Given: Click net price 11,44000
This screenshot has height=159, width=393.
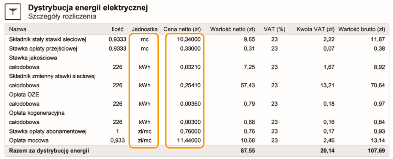Looking at the screenshot, I should (x=188, y=140).
